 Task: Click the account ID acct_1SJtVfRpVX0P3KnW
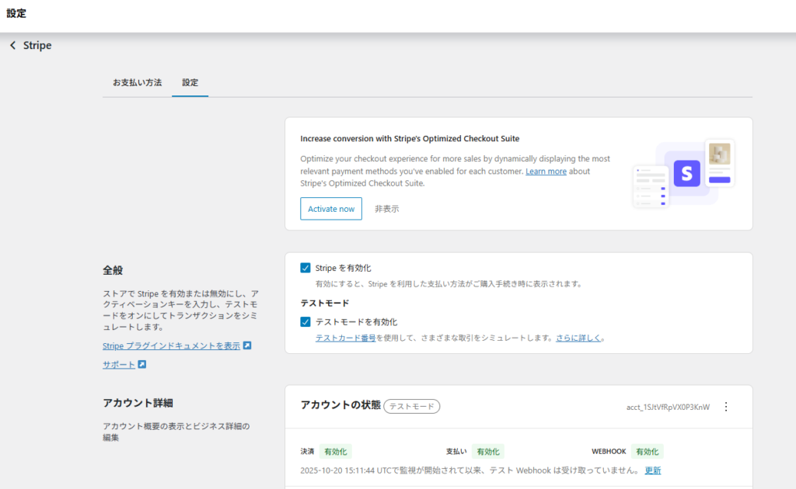point(668,407)
